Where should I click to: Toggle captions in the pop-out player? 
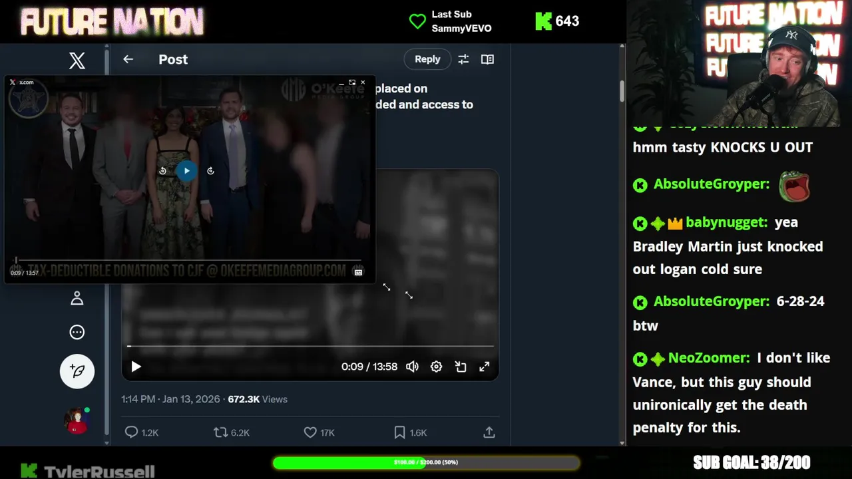pos(358,272)
